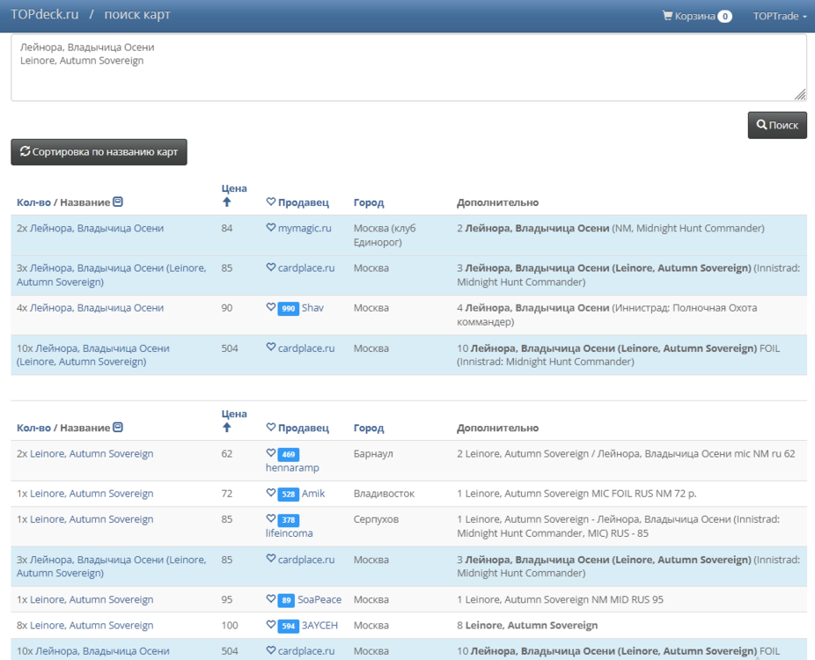Open the Корзина shopping cart
The image size is (815, 660).
coord(696,16)
